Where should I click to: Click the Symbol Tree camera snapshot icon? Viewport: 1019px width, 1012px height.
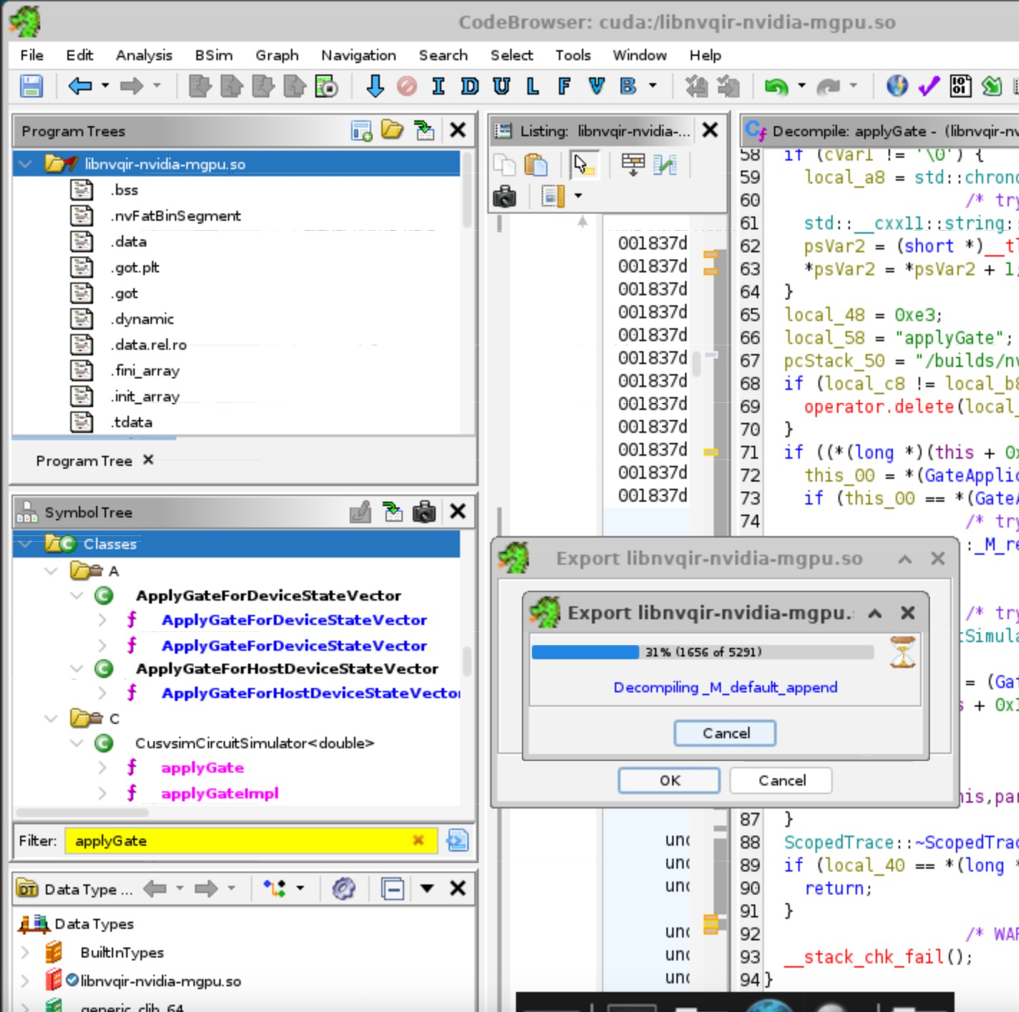(x=424, y=512)
